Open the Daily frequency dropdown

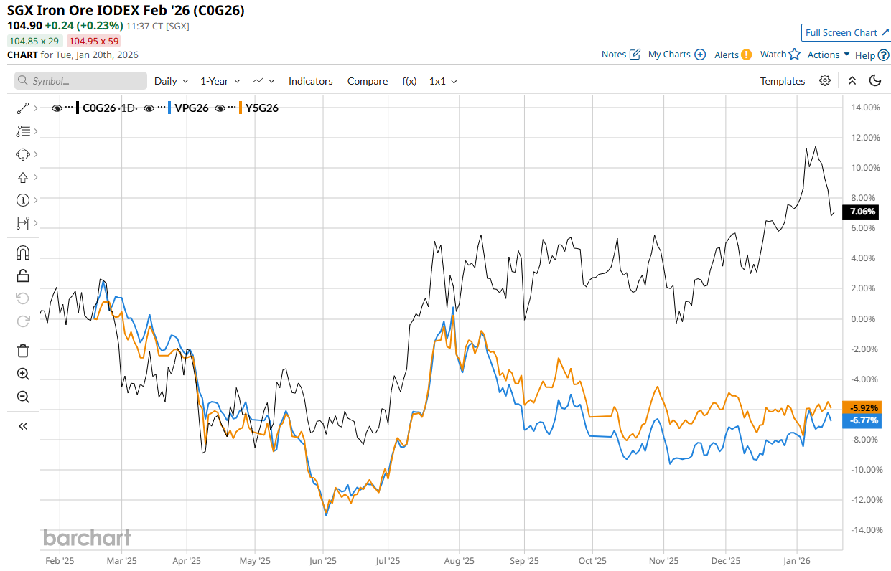point(171,81)
